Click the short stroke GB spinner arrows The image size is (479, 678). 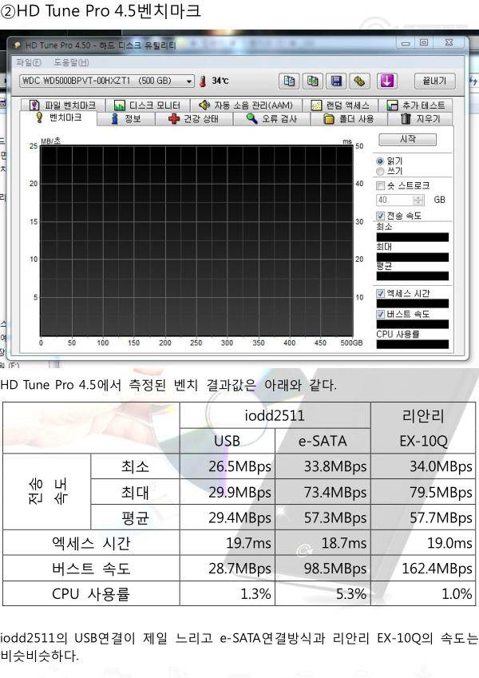[x=418, y=200]
